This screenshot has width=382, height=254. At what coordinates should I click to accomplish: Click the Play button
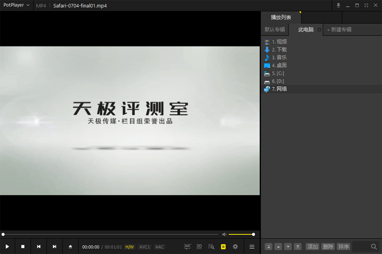pyautogui.click(x=7, y=247)
